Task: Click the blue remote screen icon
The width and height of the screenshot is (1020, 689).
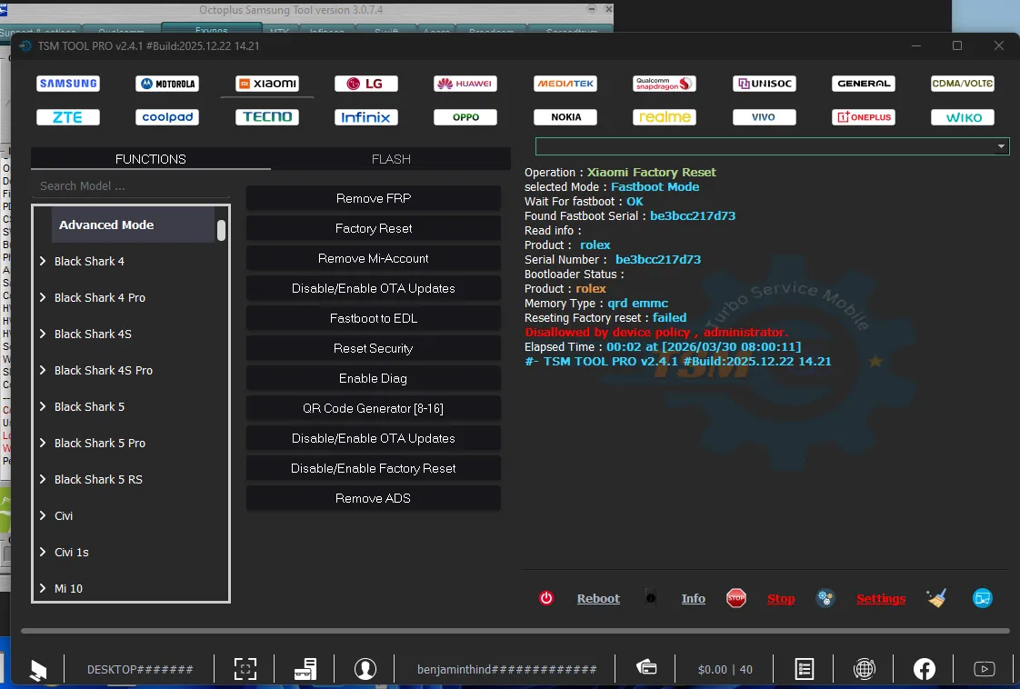Action: [982, 598]
